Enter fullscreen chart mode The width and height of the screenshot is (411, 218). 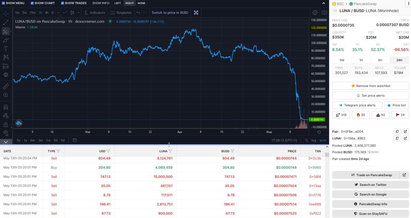196,13
